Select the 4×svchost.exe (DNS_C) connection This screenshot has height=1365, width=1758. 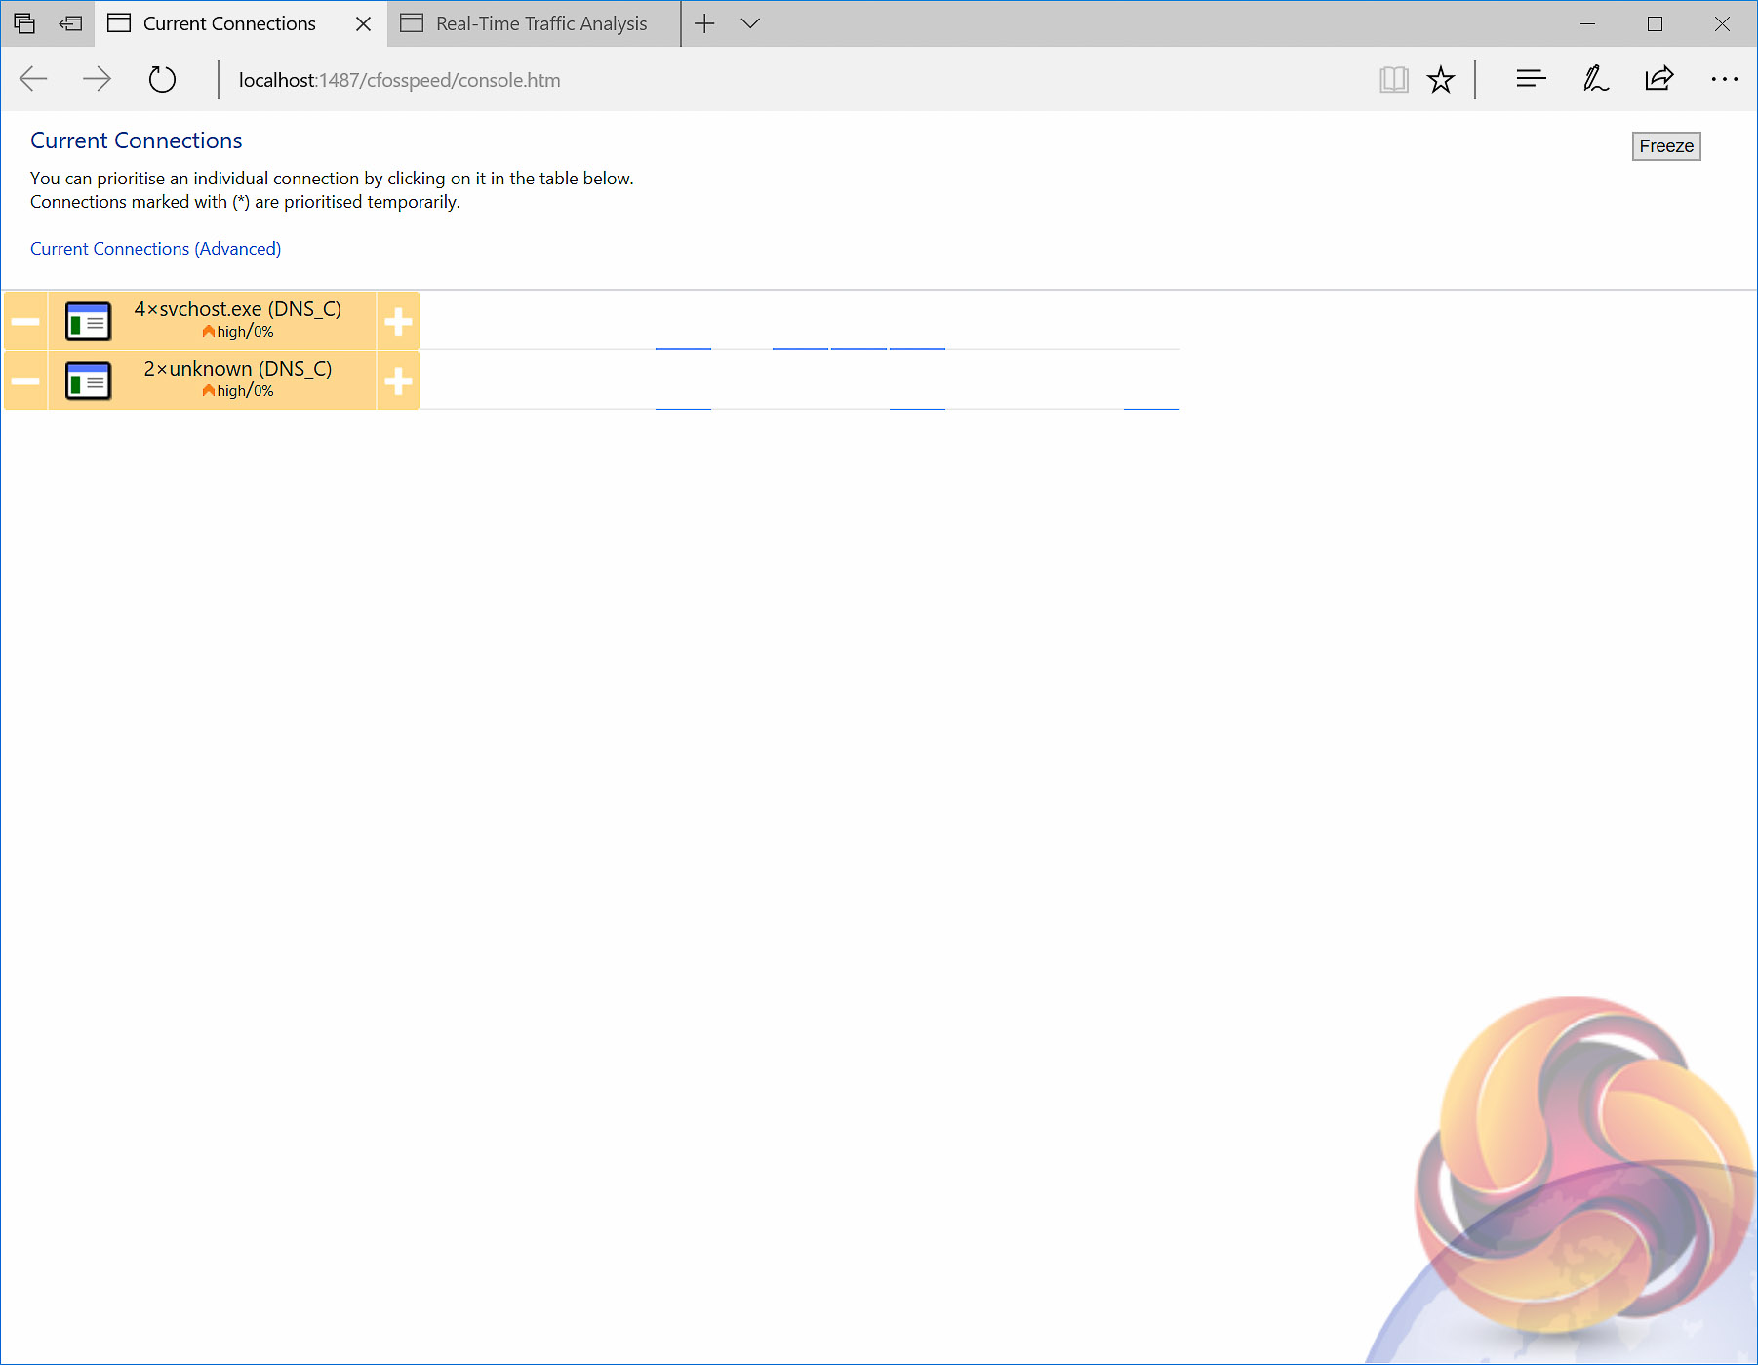click(x=212, y=321)
